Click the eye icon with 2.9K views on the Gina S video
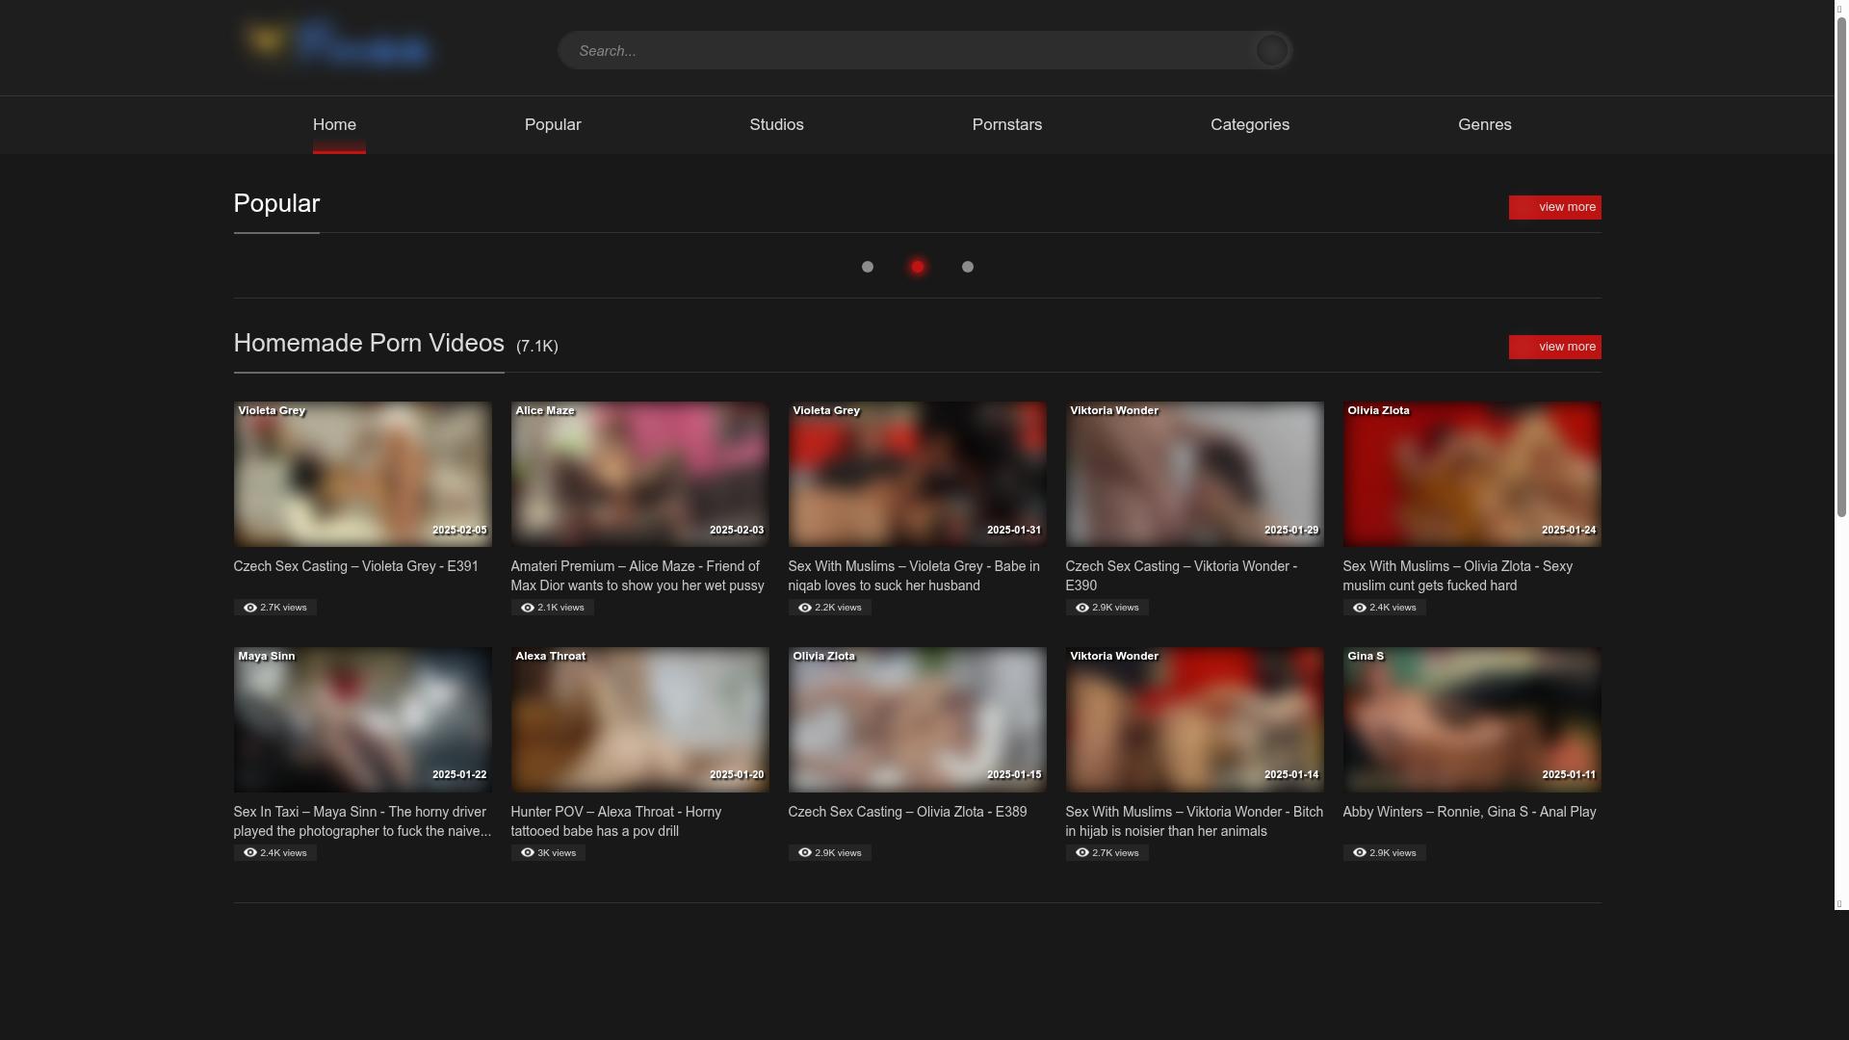Image resolution: width=1849 pixels, height=1040 pixels. [x=1358, y=852]
